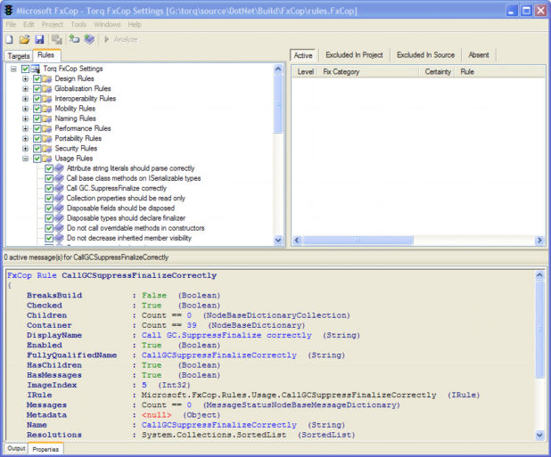
Task: Click the Certainty column header
Action: (x=438, y=71)
